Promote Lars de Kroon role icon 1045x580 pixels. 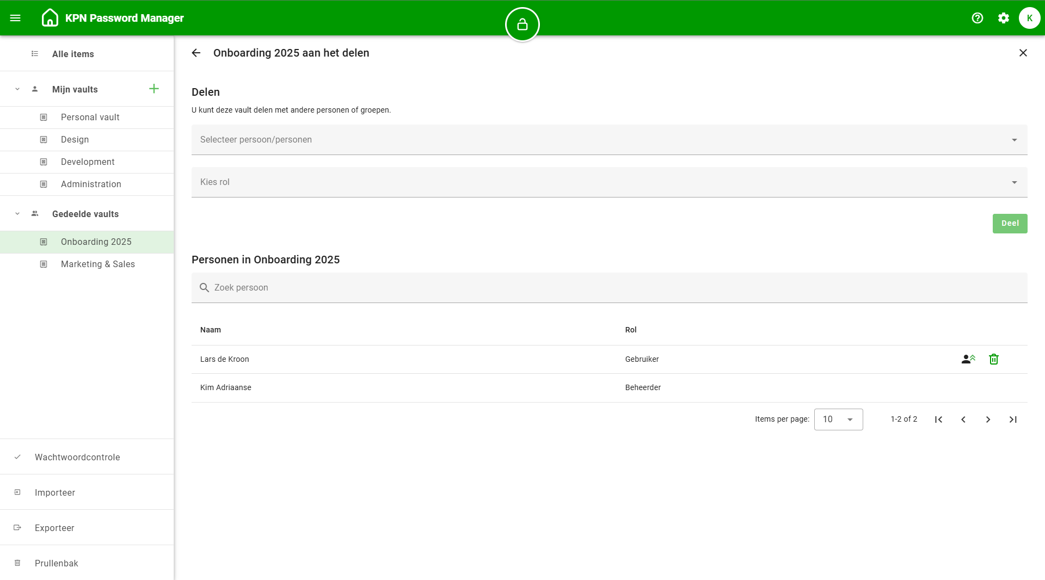point(968,359)
